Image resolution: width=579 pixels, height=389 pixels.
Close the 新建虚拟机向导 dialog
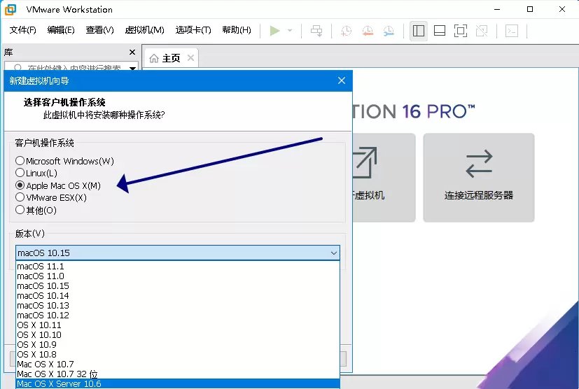tap(342, 80)
